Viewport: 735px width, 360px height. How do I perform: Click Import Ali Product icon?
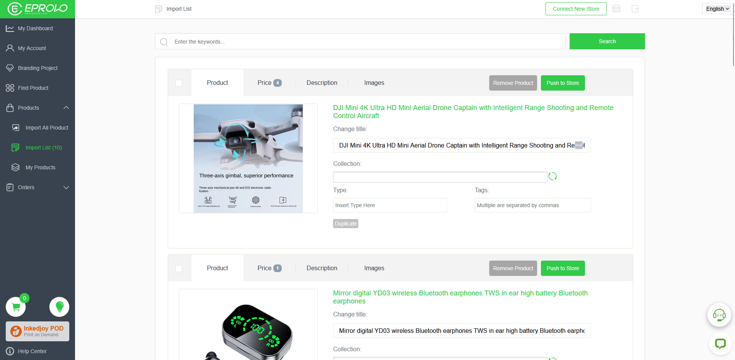click(x=16, y=128)
